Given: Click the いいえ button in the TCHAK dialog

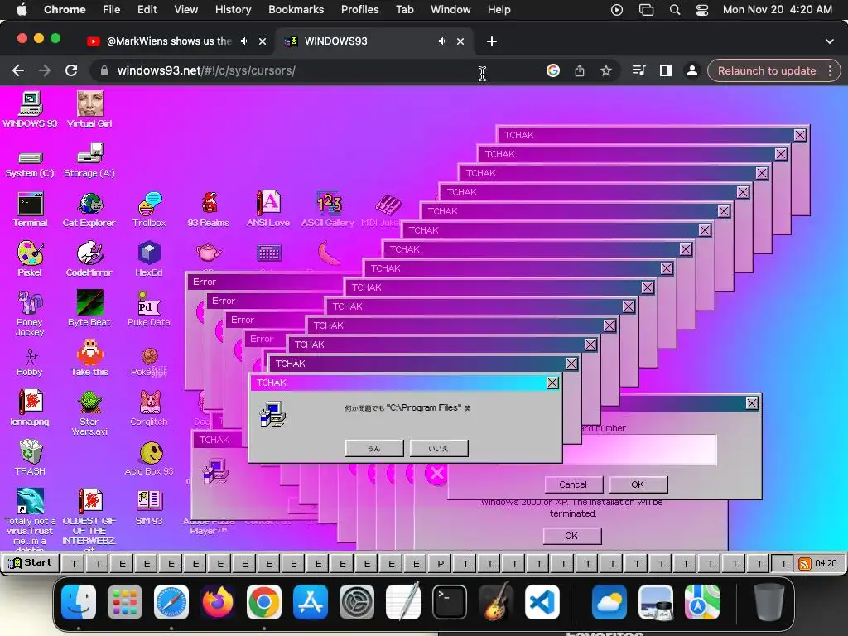Looking at the screenshot, I should click(439, 448).
